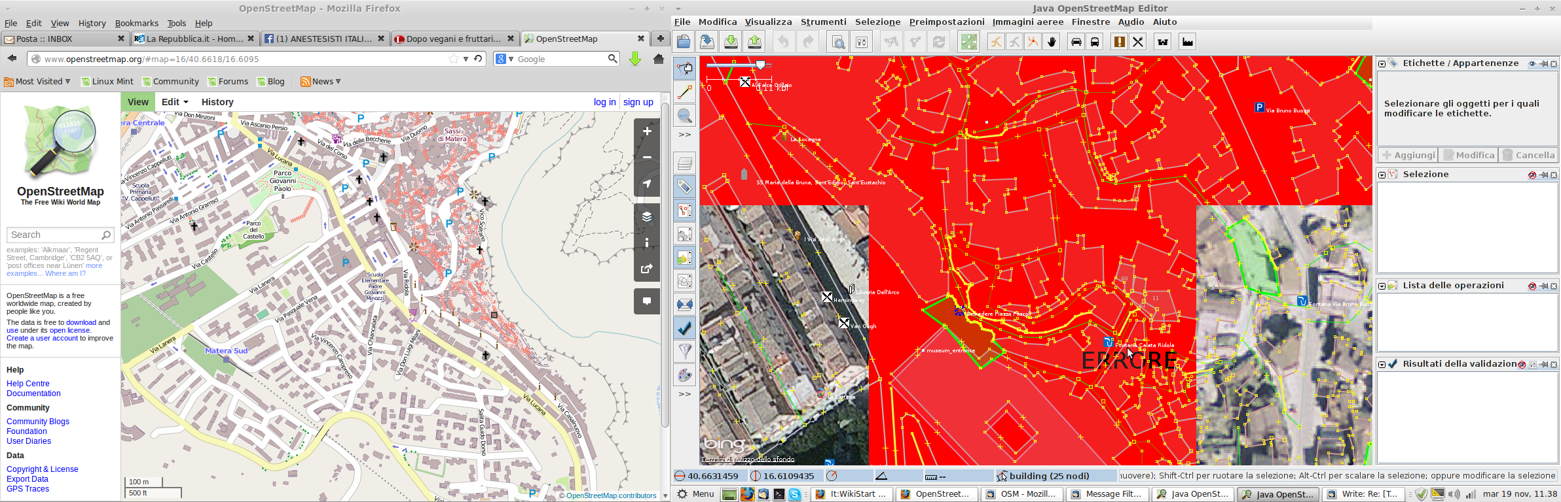Open Share panel on OpenStreetMap web map
This screenshot has height=502, width=1561.
tap(647, 269)
